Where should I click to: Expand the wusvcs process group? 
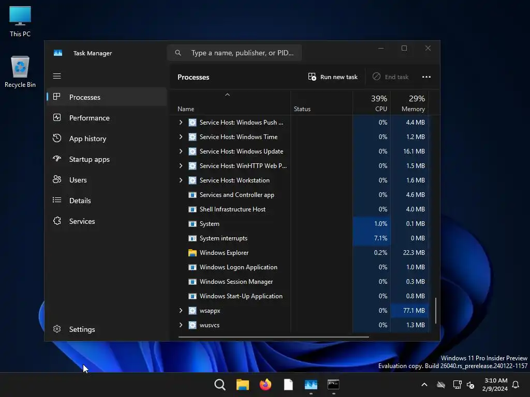coord(181,325)
